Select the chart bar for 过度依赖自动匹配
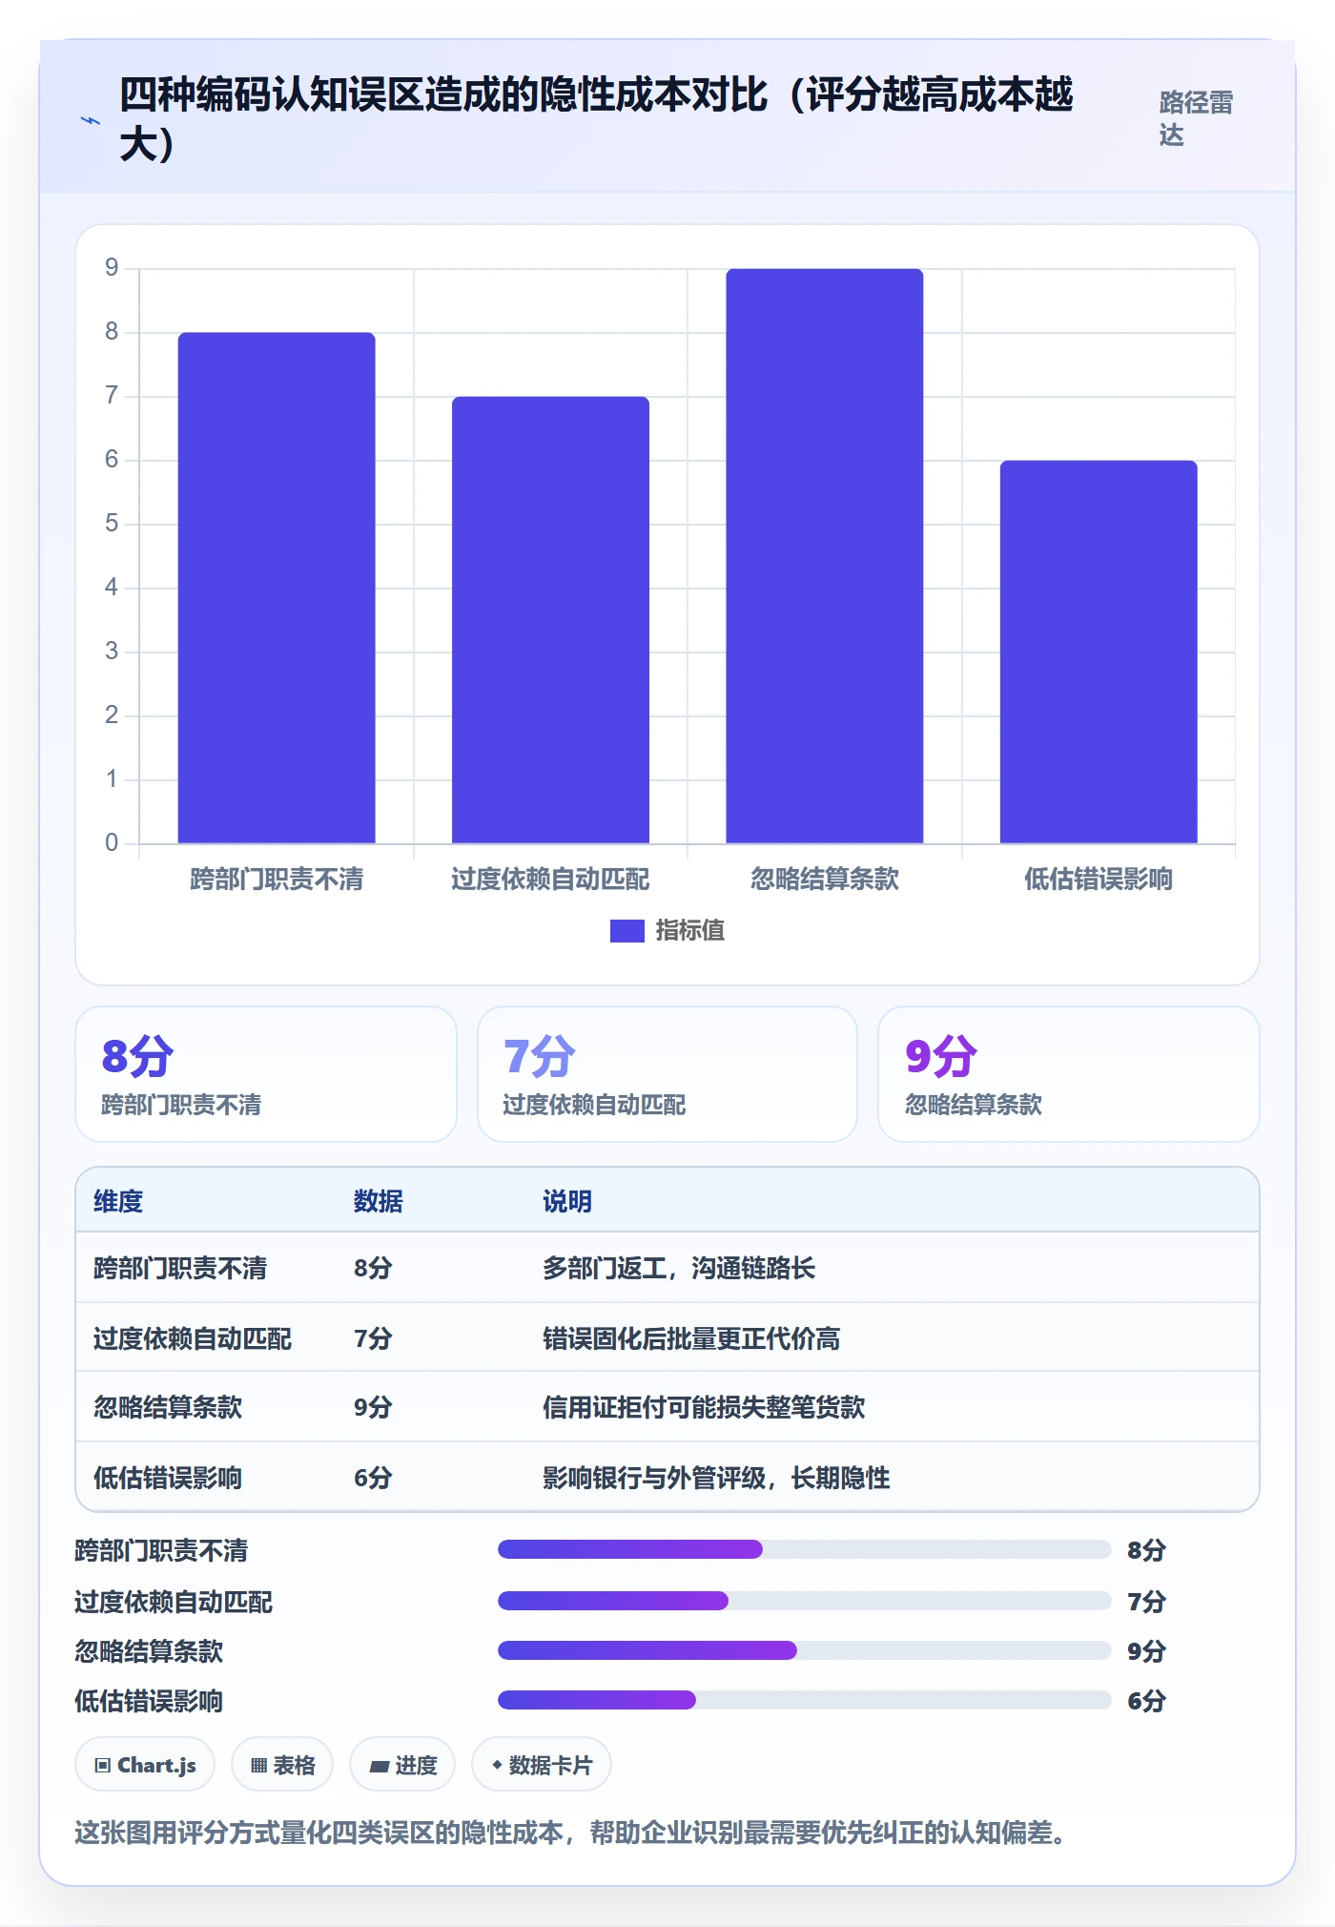Screen dimensions: 1335x1927 click(550, 620)
